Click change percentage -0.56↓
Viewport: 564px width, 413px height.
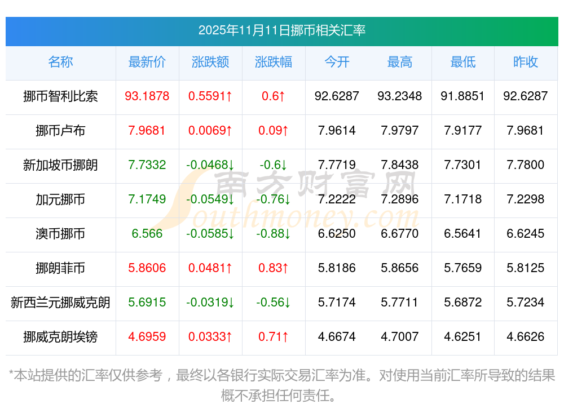(x=274, y=303)
